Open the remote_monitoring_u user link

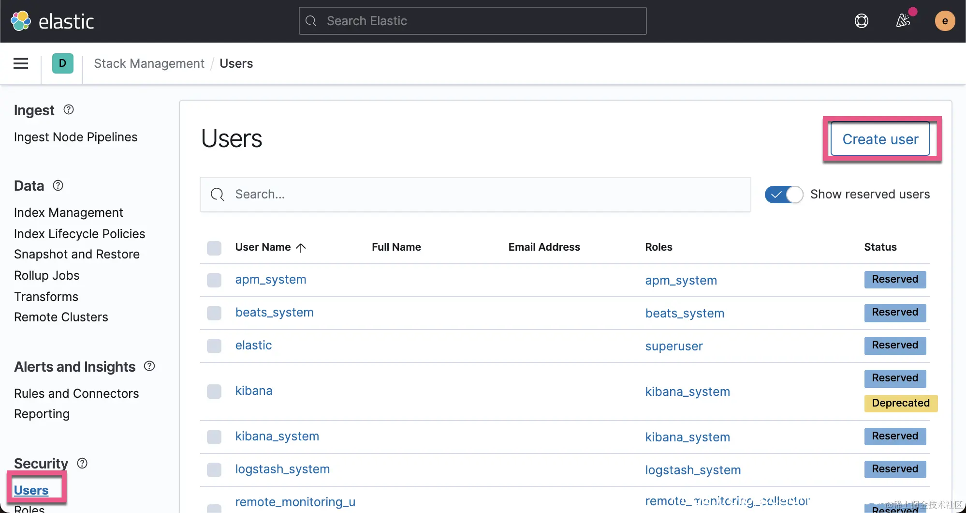pyautogui.click(x=295, y=502)
